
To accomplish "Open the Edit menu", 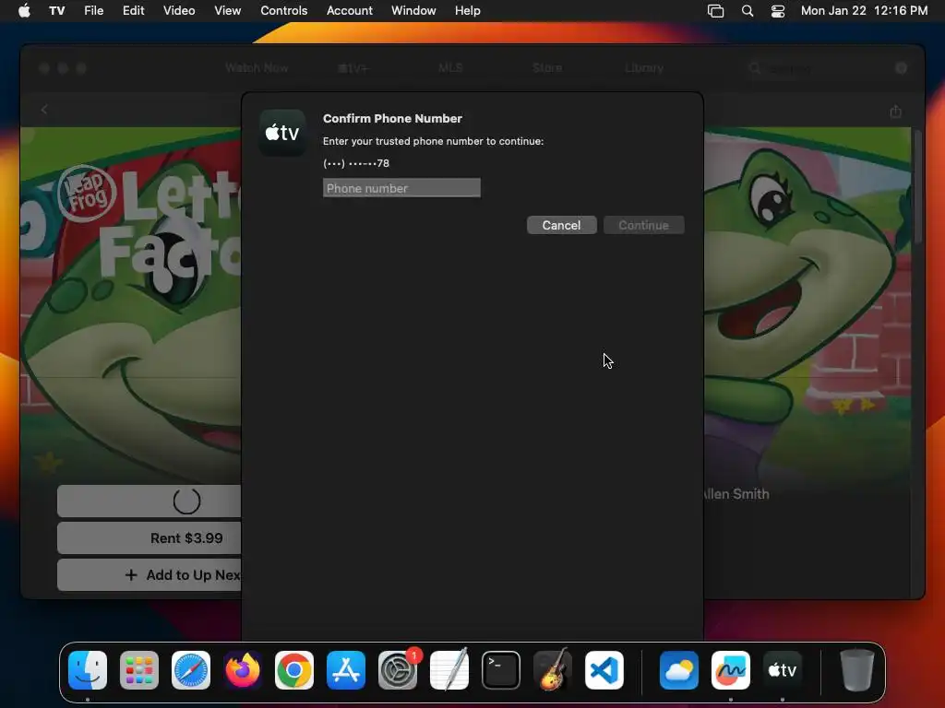I will pos(133,11).
